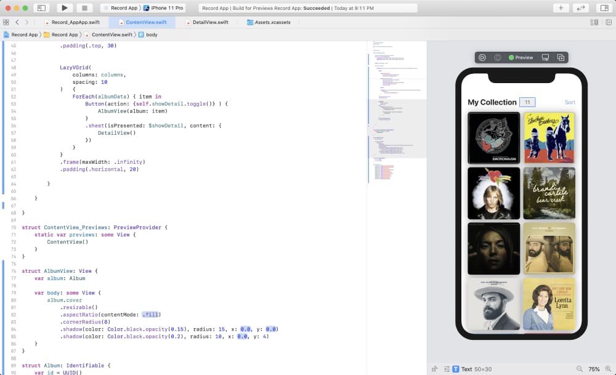Open the Emotionalism album cover

pyautogui.click(x=494, y=138)
